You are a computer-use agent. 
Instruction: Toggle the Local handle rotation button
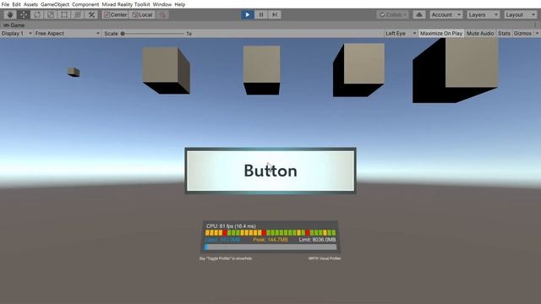pyautogui.click(x=142, y=15)
